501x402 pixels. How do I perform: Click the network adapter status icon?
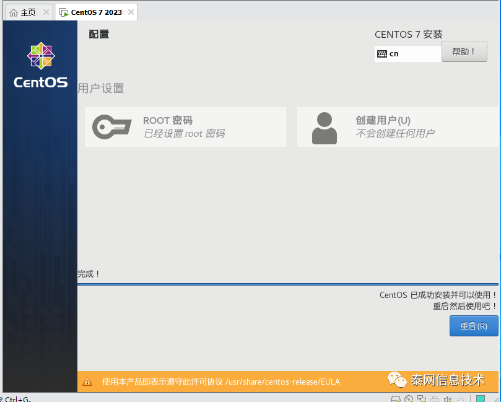click(422, 399)
